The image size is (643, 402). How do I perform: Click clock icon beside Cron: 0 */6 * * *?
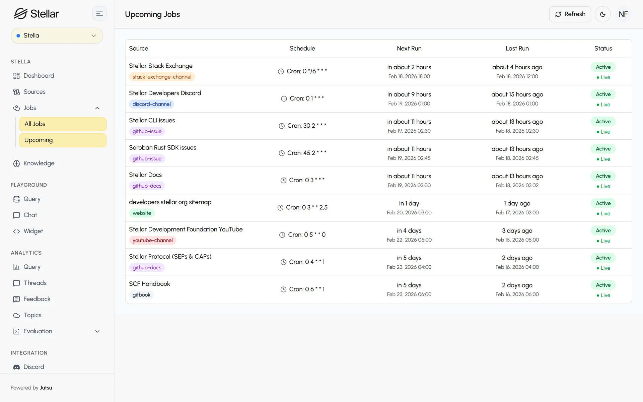pos(281,72)
